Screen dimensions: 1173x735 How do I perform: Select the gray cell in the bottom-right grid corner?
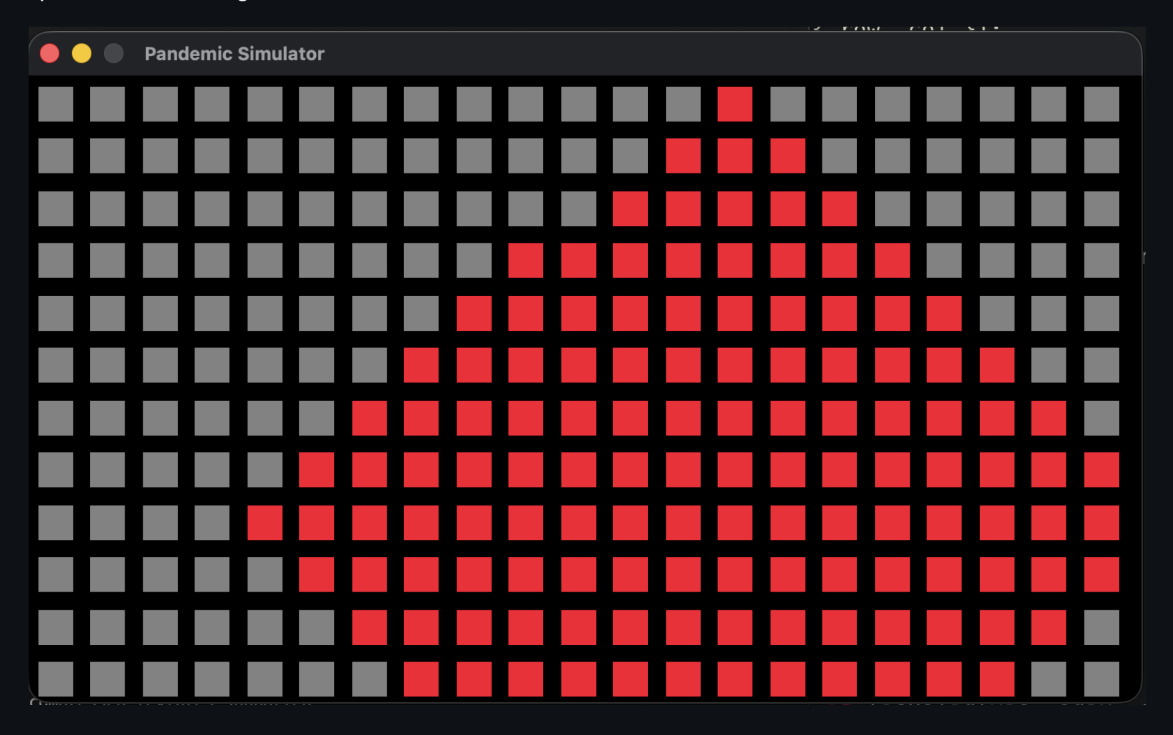tap(1101, 678)
